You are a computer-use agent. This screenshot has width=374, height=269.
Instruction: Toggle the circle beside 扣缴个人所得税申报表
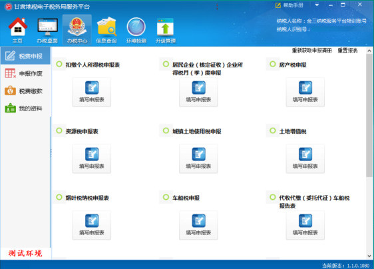coord(59,64)
